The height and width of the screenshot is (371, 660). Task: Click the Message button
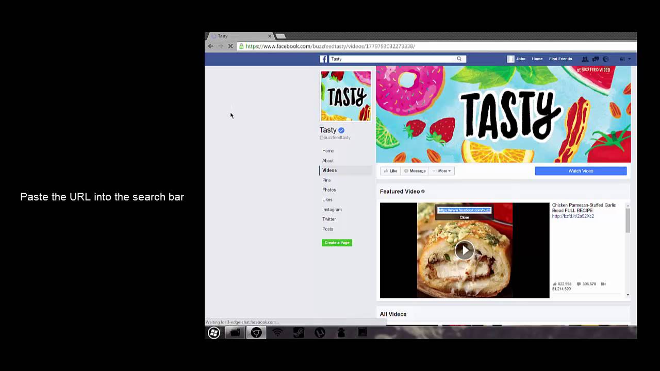tap(415, 171)
